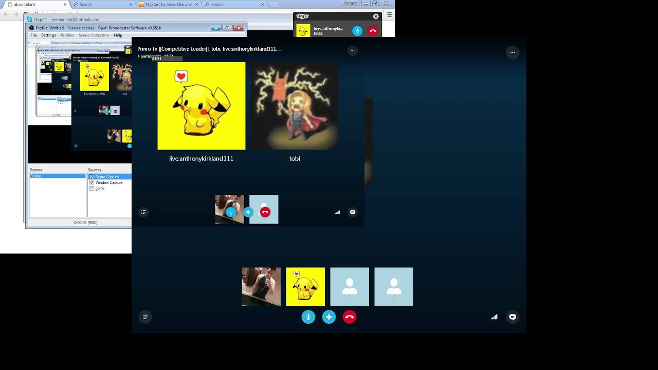Close the Skype mini call popup
Image resolution: width=658 pixels, height=370 pixels.
376,16
